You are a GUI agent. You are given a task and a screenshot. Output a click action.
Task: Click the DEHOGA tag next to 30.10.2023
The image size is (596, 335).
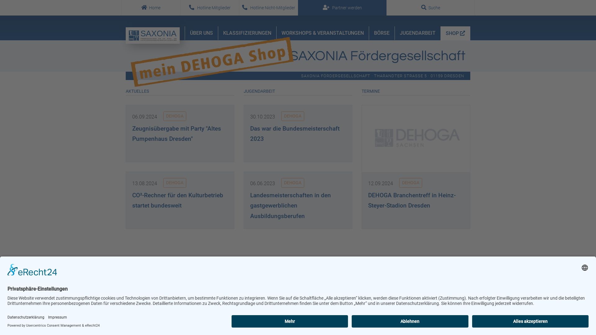pyautogui.click(x=293, y=116)
